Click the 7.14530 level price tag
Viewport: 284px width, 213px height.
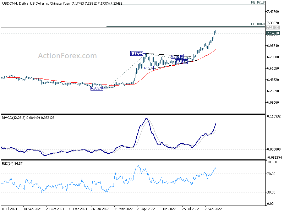[x=273, y=33]
